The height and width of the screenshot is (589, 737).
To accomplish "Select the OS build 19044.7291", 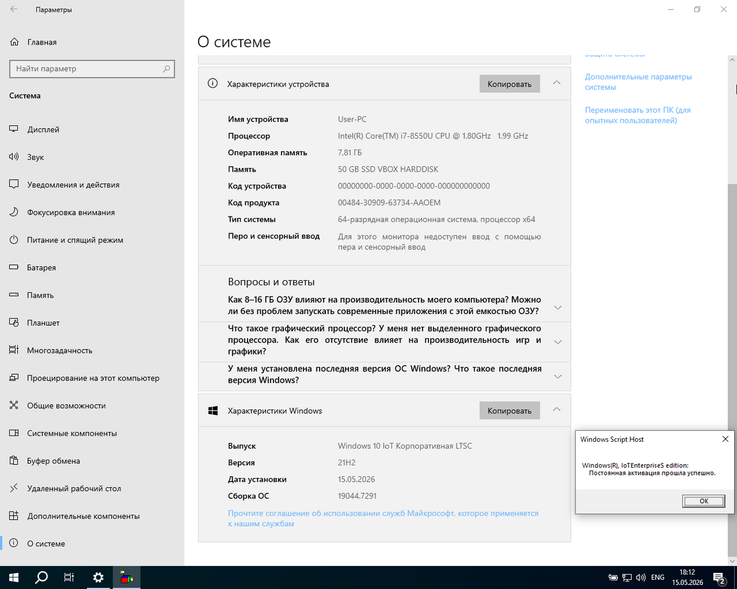I will tap(357, 496).
